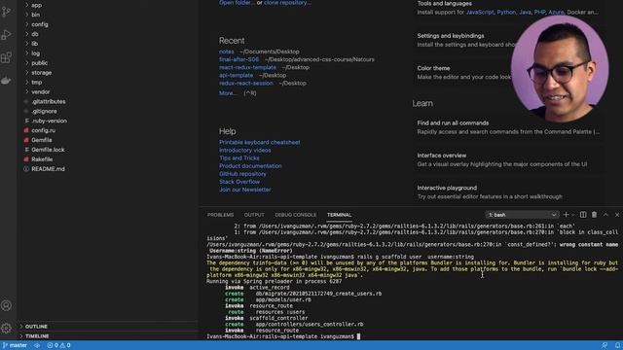This screenshot has height=350, width=623.
Task: Maximize the panel with up chevron
Action: point(605,215)
